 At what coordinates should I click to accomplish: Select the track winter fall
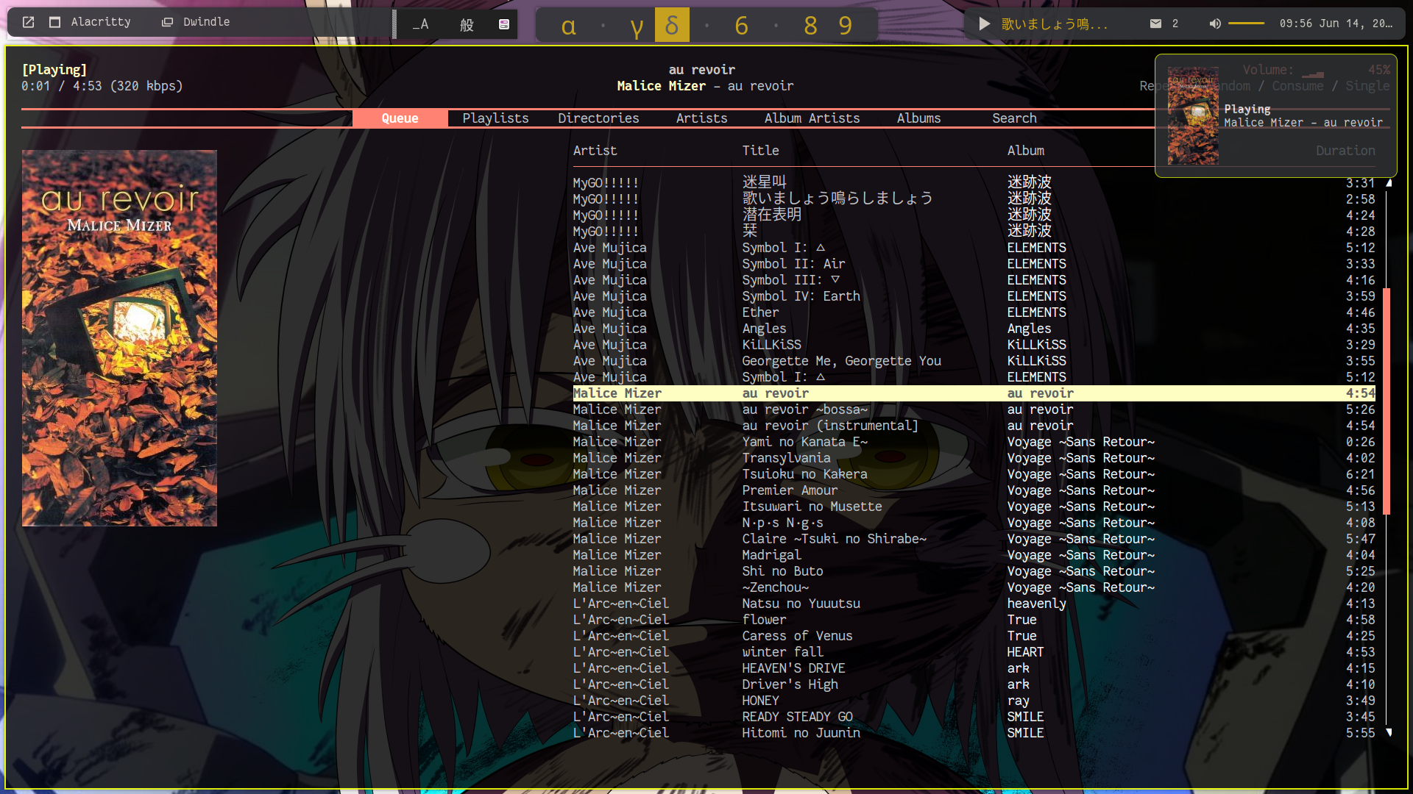pyautogui.click(x=974, y=652)
